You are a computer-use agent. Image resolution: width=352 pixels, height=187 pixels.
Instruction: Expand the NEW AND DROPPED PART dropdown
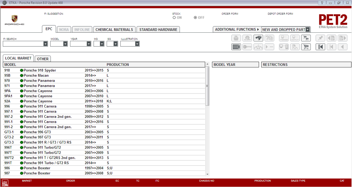coord(308,30)
